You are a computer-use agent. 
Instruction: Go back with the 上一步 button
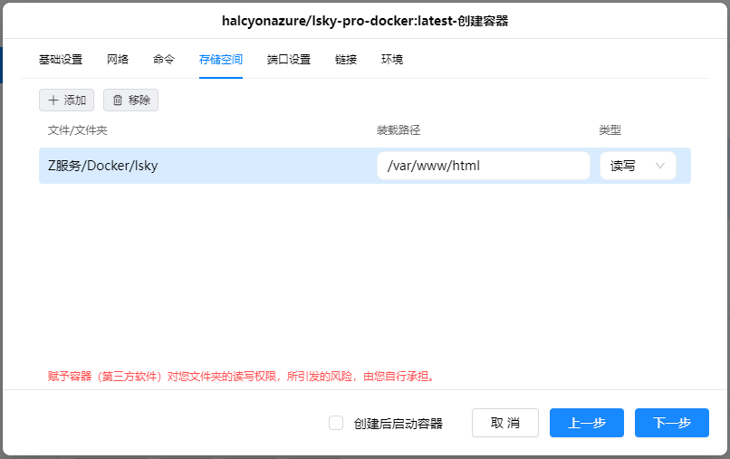(586, 423)
